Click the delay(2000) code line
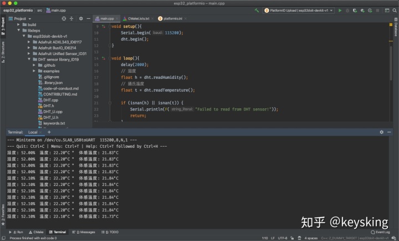The image size is (399, 241). [135, 64]
